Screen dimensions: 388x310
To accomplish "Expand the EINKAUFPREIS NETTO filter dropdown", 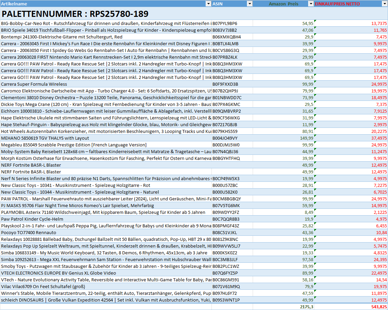I will pyautogui.click(x=385, y=4).
